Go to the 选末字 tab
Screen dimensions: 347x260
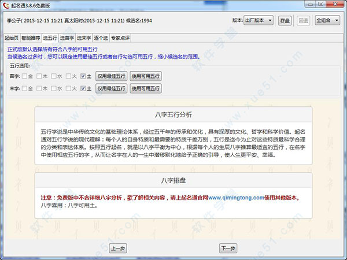(x=84, y=37)
